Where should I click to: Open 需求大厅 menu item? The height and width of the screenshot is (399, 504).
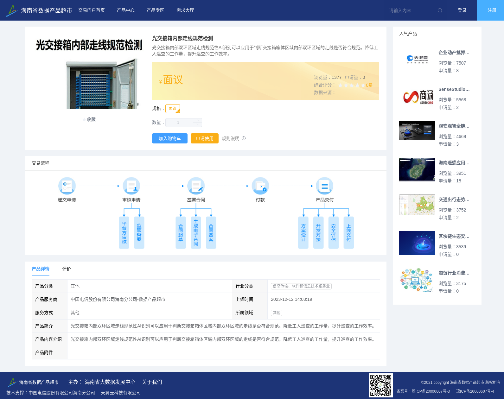185,10
